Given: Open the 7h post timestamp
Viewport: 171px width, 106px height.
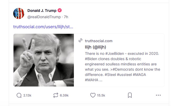Looking at the screenshot, I should [x=66, y=17].
